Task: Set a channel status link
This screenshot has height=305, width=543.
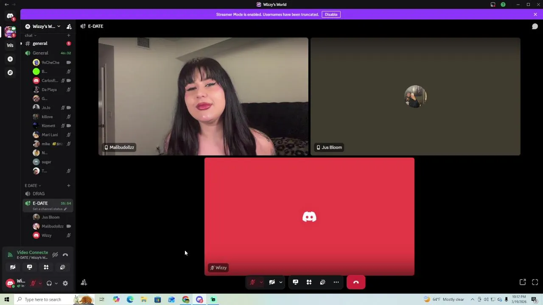Action: tap(49, 209)
